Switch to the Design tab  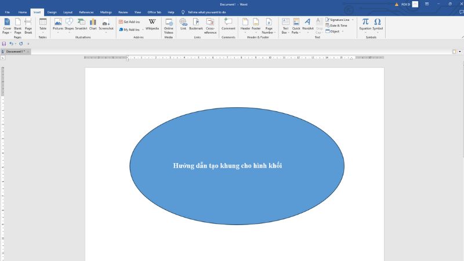tap(52, 12)
